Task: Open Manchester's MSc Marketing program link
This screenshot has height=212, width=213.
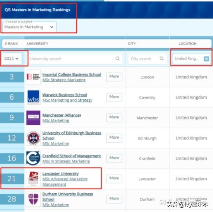Action: click(56, 121)
